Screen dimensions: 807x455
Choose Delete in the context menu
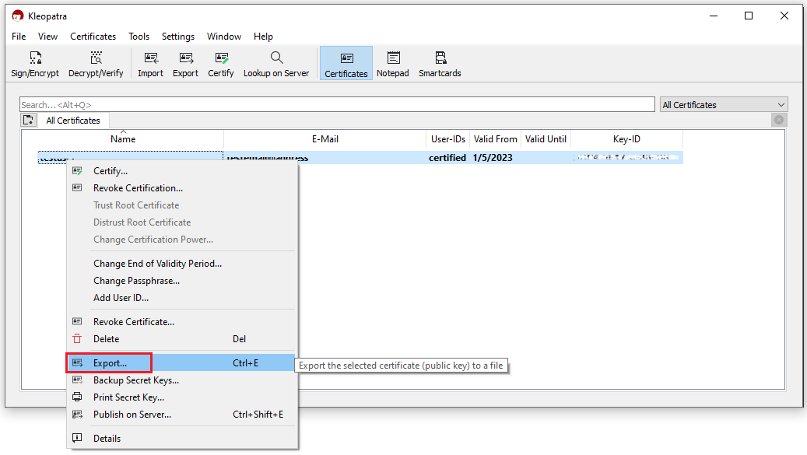182,339
